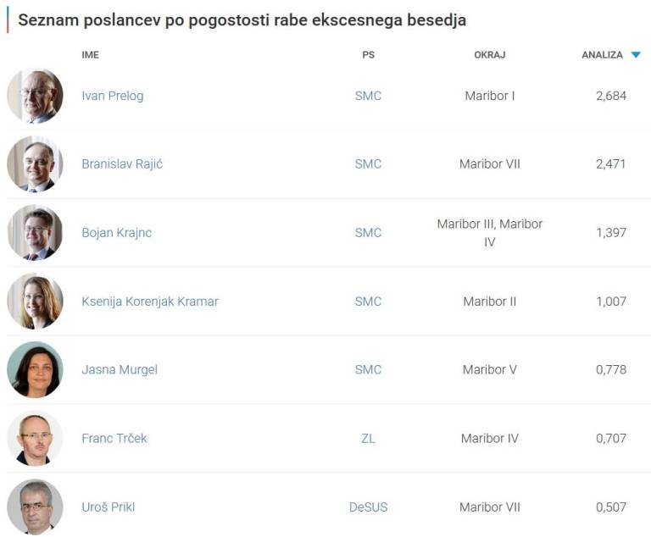Sort by the OKRAJ column header
This screenshot has height=537, width=651.
point(489,55)
